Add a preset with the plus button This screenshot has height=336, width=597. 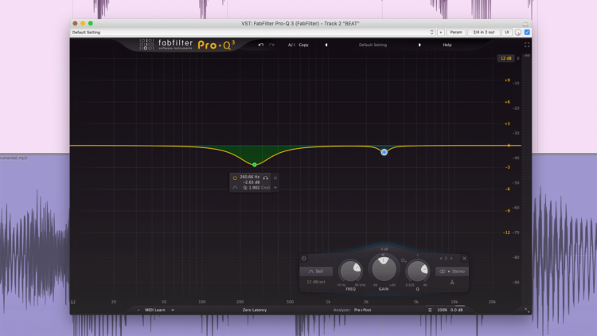point(441,33)
